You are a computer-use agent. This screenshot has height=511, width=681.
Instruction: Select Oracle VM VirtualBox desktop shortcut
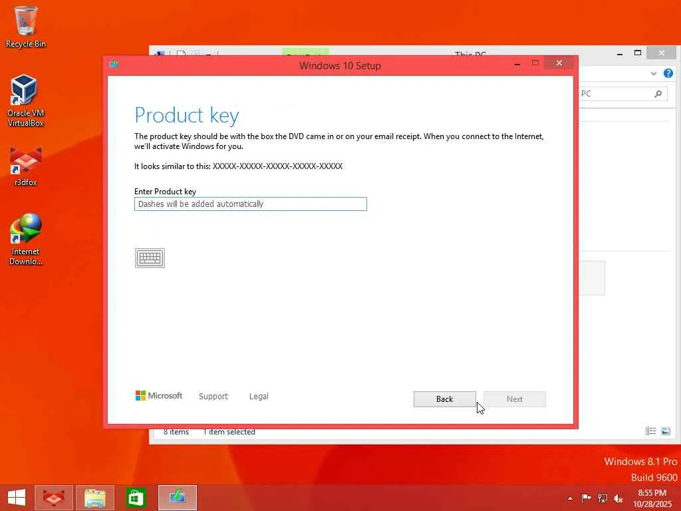pos(26,101)
